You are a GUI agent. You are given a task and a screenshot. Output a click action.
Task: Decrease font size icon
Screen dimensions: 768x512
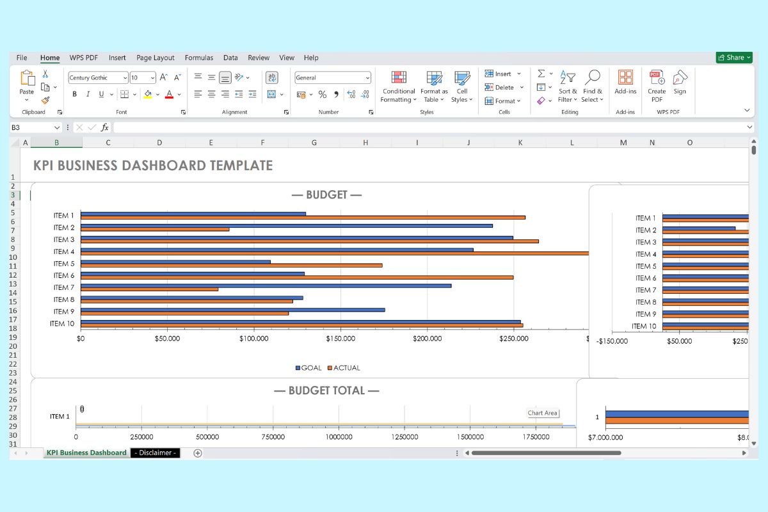tap(177, 77)
